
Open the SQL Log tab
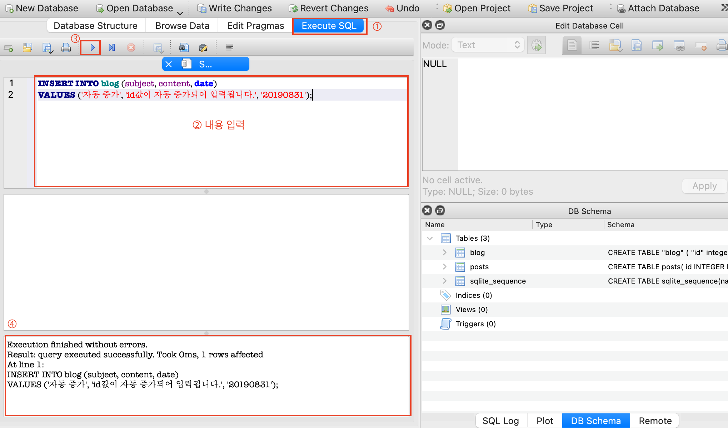click(500, 421)
